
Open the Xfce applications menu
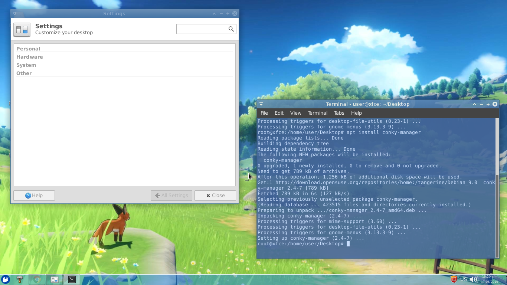pos(5,279)
